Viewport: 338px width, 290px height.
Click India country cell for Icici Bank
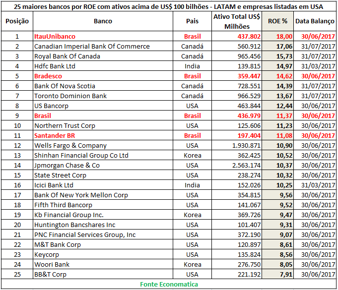coord(192,185)
